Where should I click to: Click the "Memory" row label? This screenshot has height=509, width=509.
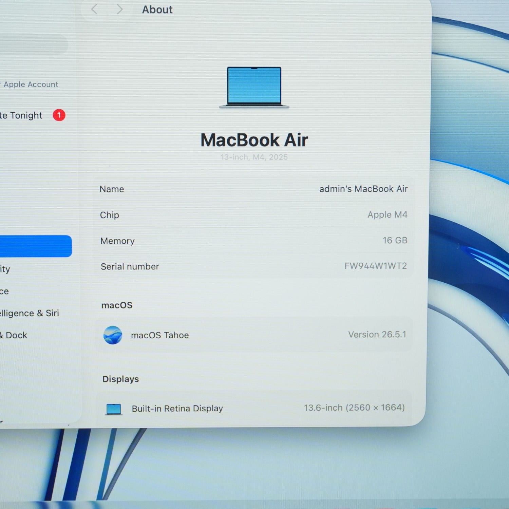click(x=117, y=241)
